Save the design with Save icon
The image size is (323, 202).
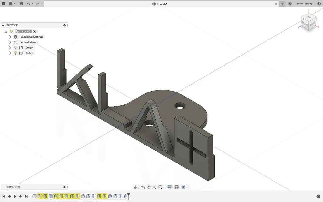tap(21, 3)
